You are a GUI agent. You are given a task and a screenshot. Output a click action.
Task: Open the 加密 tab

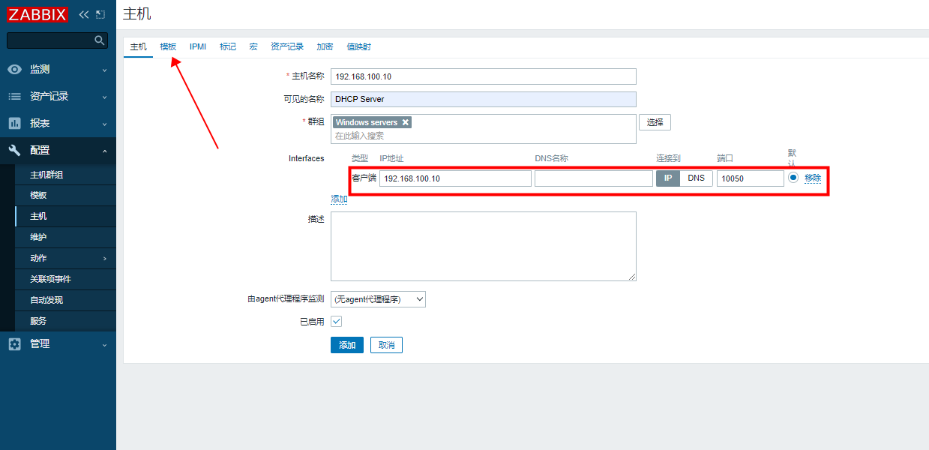click(325, 46)
